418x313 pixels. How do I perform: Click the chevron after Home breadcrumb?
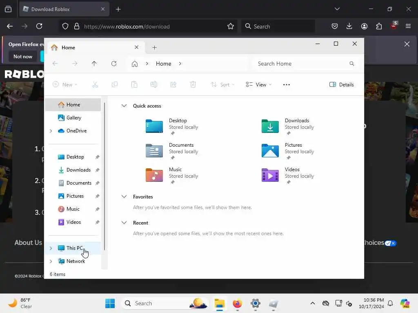(x=180, y=64)
